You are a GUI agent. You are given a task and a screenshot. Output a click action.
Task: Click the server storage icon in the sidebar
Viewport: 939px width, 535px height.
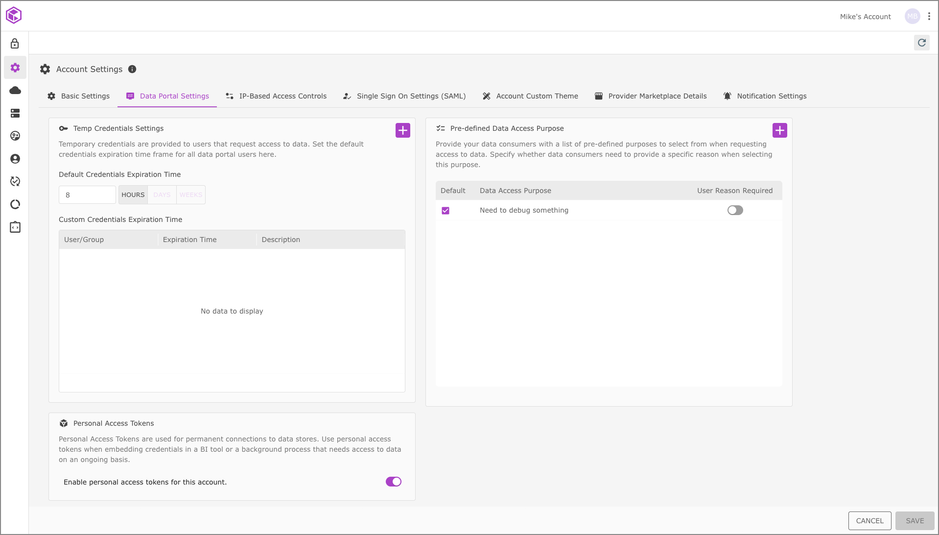15,113
